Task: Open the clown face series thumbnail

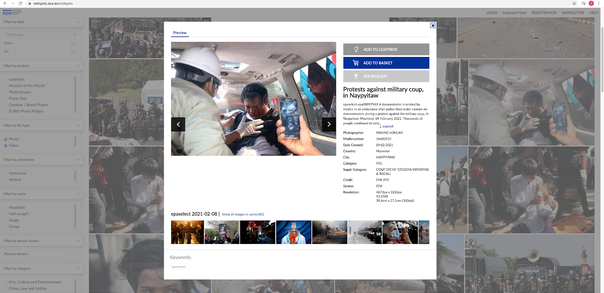Action: [x=294, y=232]
